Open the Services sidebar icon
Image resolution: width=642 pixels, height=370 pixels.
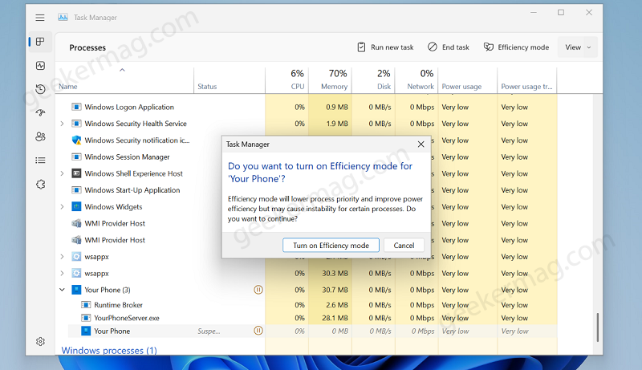(40, 184)
